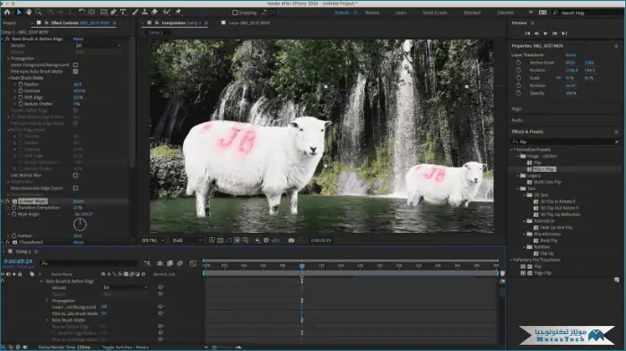Open the Version dropdown in Effect Controls
This screenshot has width=626, height=351.
coord(99,46)
